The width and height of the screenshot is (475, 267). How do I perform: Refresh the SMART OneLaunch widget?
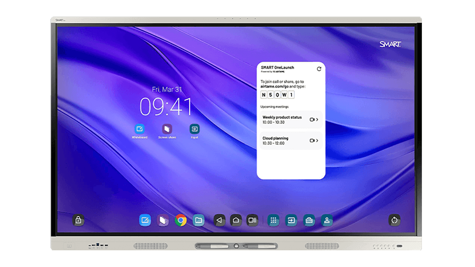(319, 68)
